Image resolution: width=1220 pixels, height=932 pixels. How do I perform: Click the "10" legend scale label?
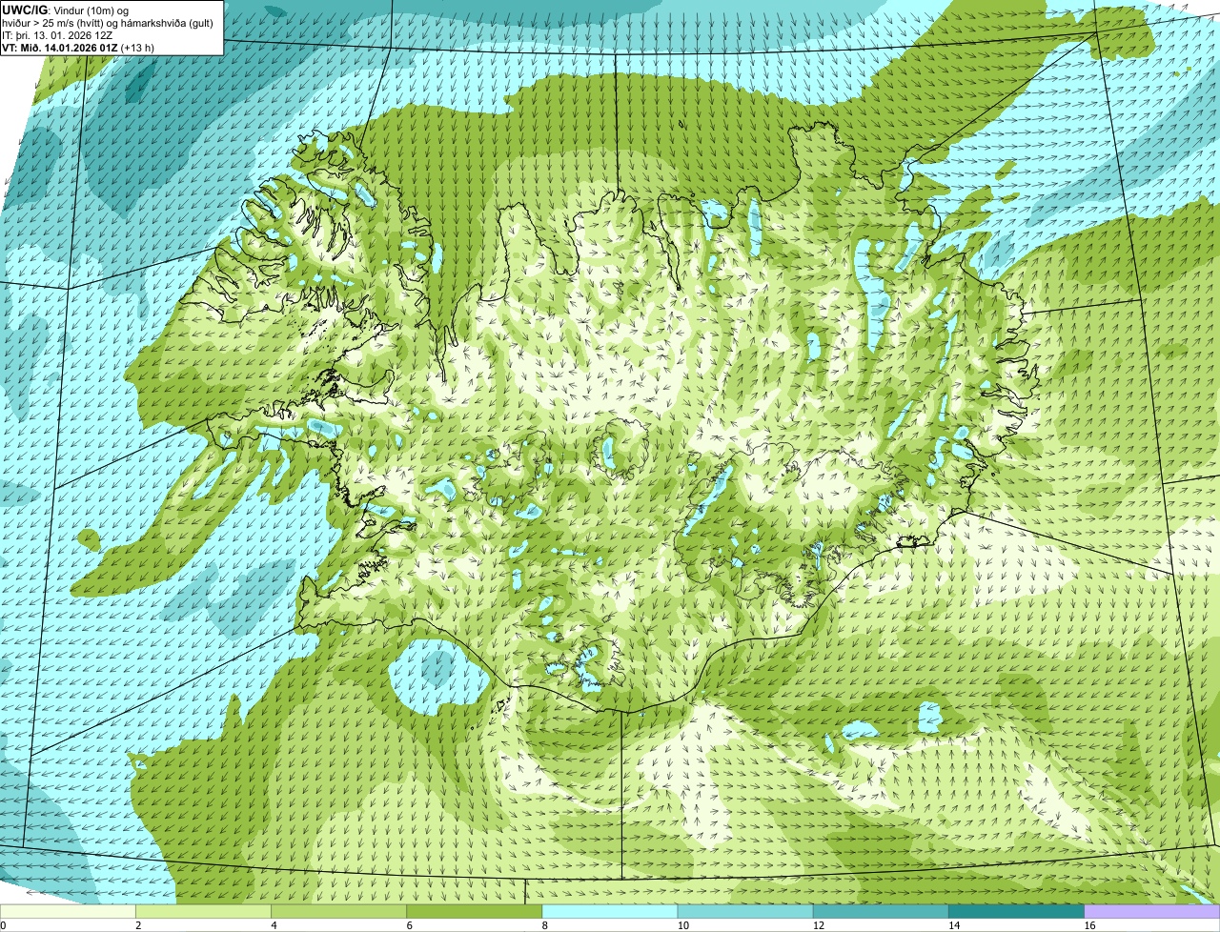point(681,925)
